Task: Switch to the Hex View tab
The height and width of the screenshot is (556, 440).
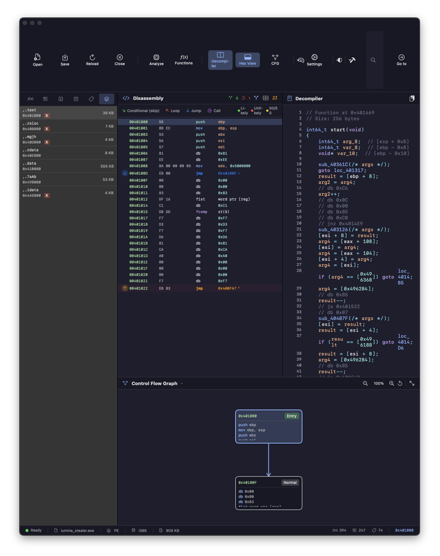Action: coord(247,60)
